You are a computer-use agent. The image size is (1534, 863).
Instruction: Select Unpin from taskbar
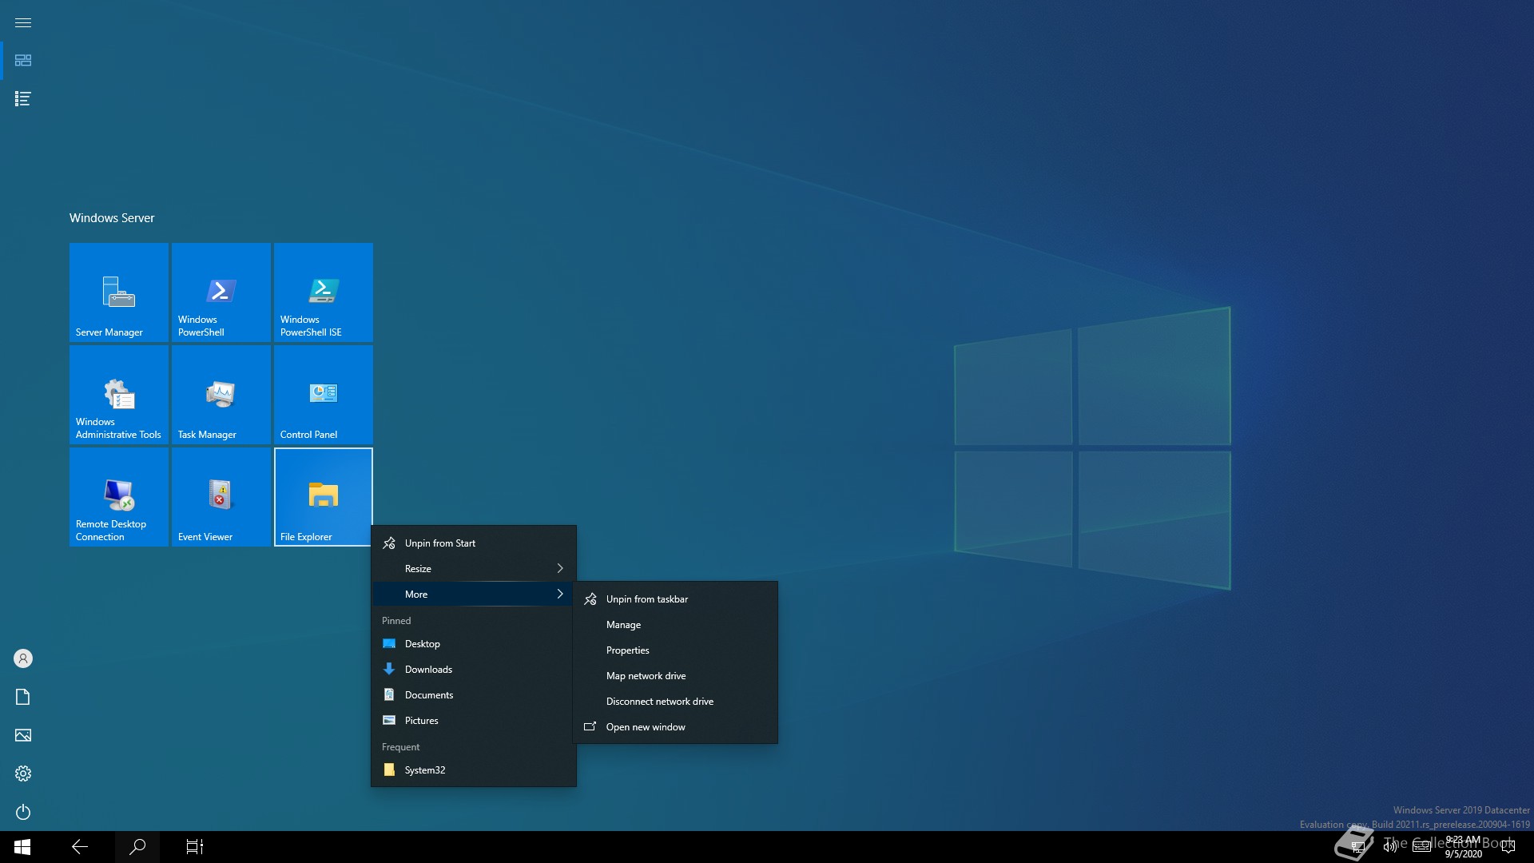(675, 599)
